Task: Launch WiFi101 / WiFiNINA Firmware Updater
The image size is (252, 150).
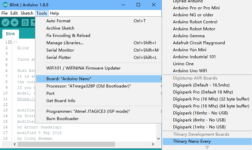Action: pyautogui.click(x=99, y=68)
